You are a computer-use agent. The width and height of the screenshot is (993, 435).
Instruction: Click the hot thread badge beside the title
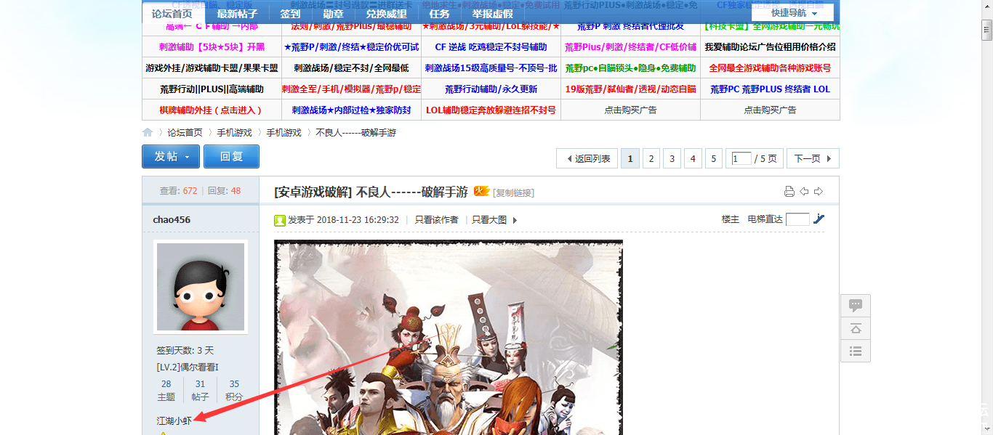[481, 191]
